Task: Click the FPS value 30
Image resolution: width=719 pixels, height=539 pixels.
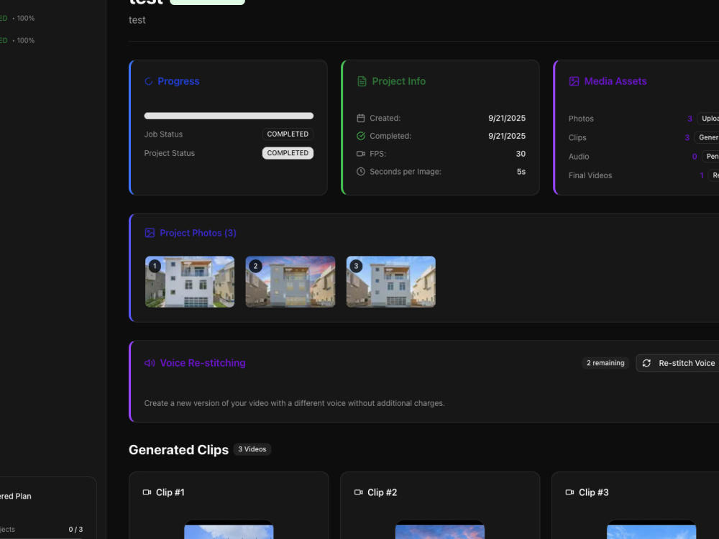Action: 521,154
